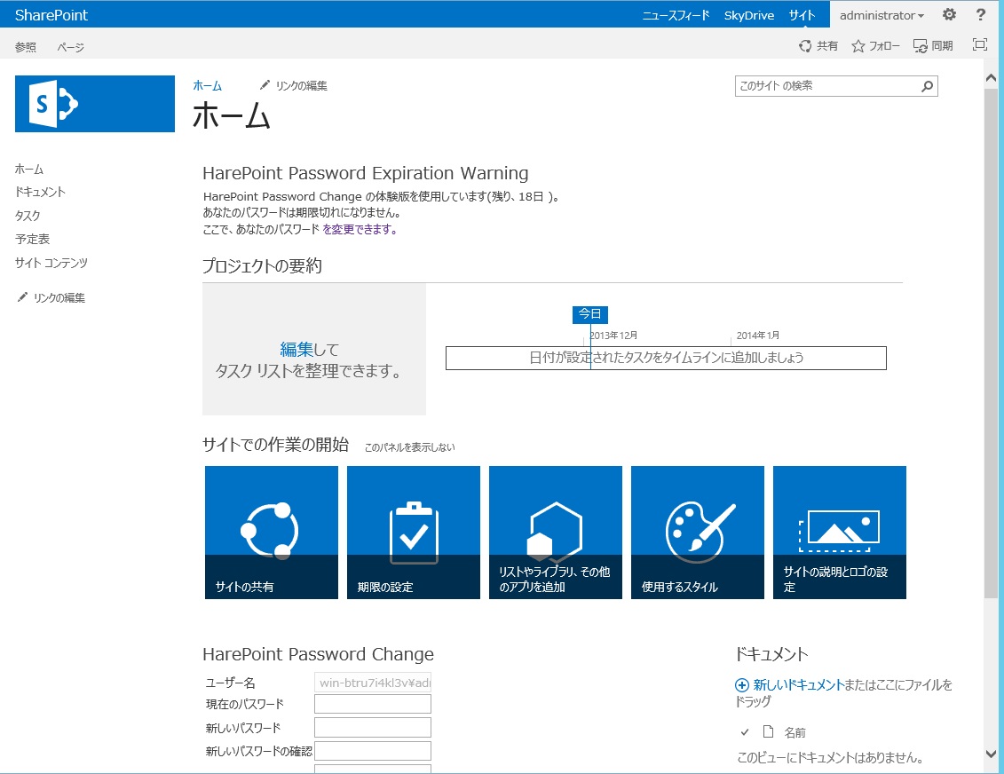Focus the 現在のパスワード field
The height and width of the screenshot is (774, 1004).
pyautogui.click(x=373, y=704)
